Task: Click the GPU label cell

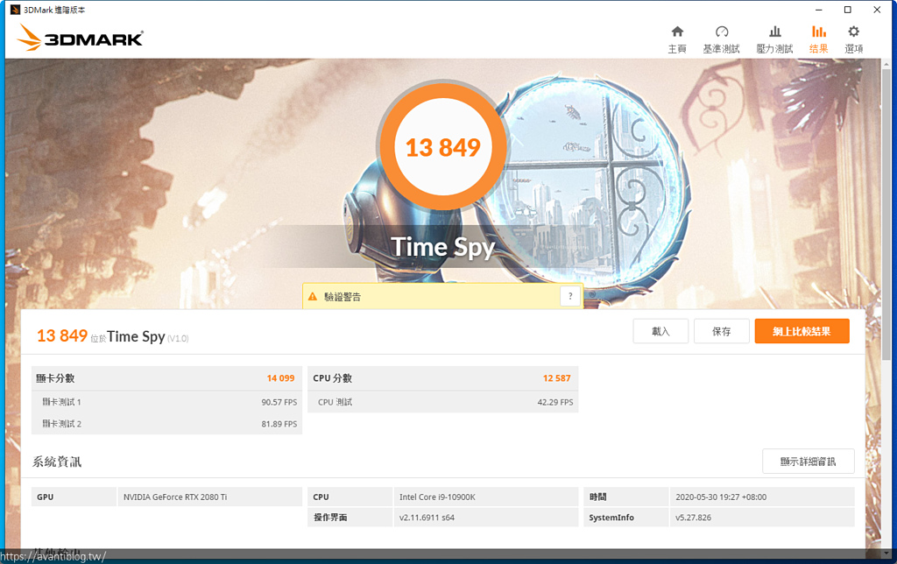Action: tap(74, 497)
